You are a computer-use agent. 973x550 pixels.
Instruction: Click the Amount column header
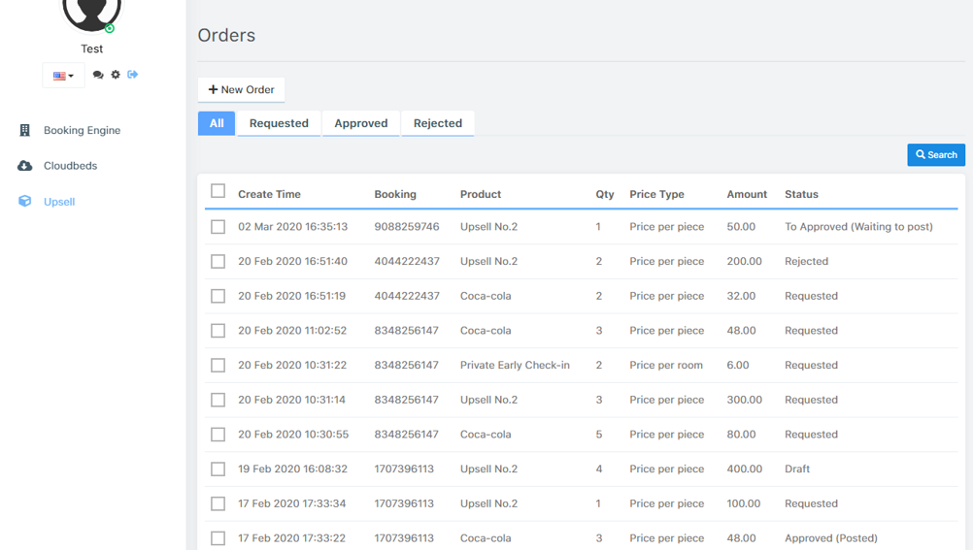click(747, 194)
